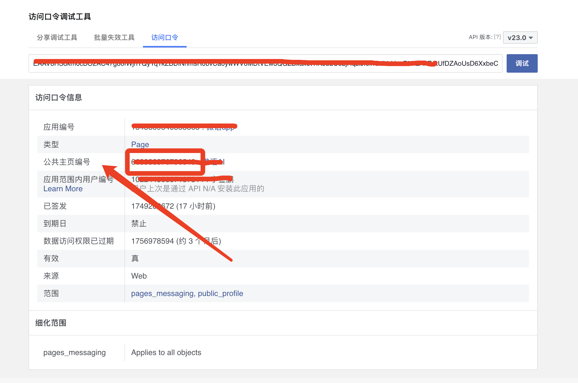
Task: Open the page link beside 公共主页编号
Action: [x=215, y=162]
